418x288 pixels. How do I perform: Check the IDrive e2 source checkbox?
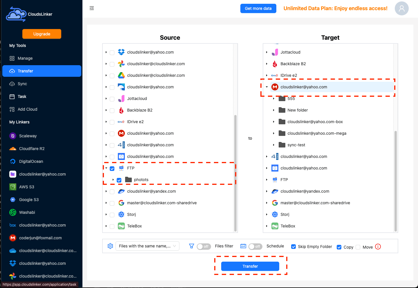pos(112,122)
